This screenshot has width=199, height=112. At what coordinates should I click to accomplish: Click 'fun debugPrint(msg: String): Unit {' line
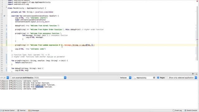click(27, 68)
